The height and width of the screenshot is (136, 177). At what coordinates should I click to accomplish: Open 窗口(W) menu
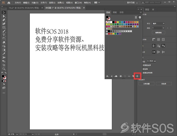click(x=78, y=3)
